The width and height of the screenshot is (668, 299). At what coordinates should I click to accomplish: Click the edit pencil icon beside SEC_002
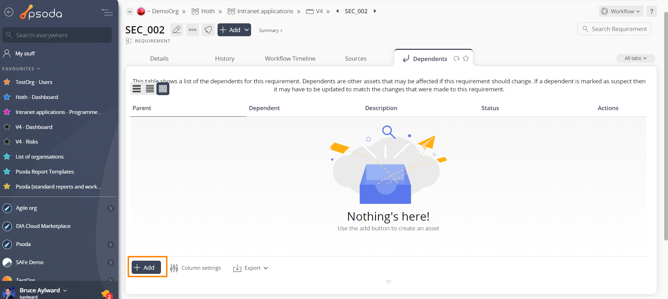tap(177, 30)
